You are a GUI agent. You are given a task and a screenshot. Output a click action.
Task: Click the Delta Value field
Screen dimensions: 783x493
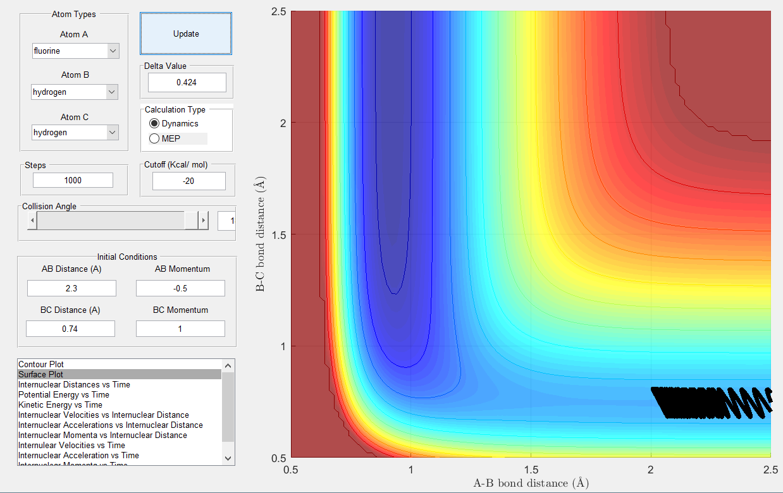tap(187, 82)
